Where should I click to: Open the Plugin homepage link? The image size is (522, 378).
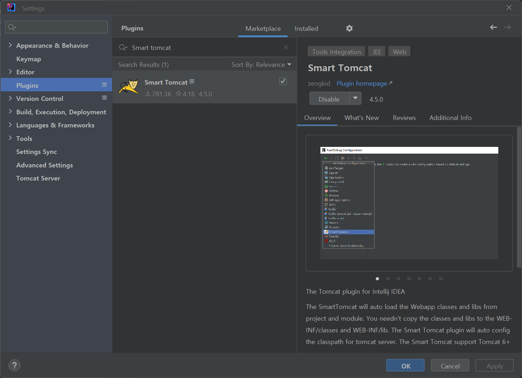[x=362, y=83]
